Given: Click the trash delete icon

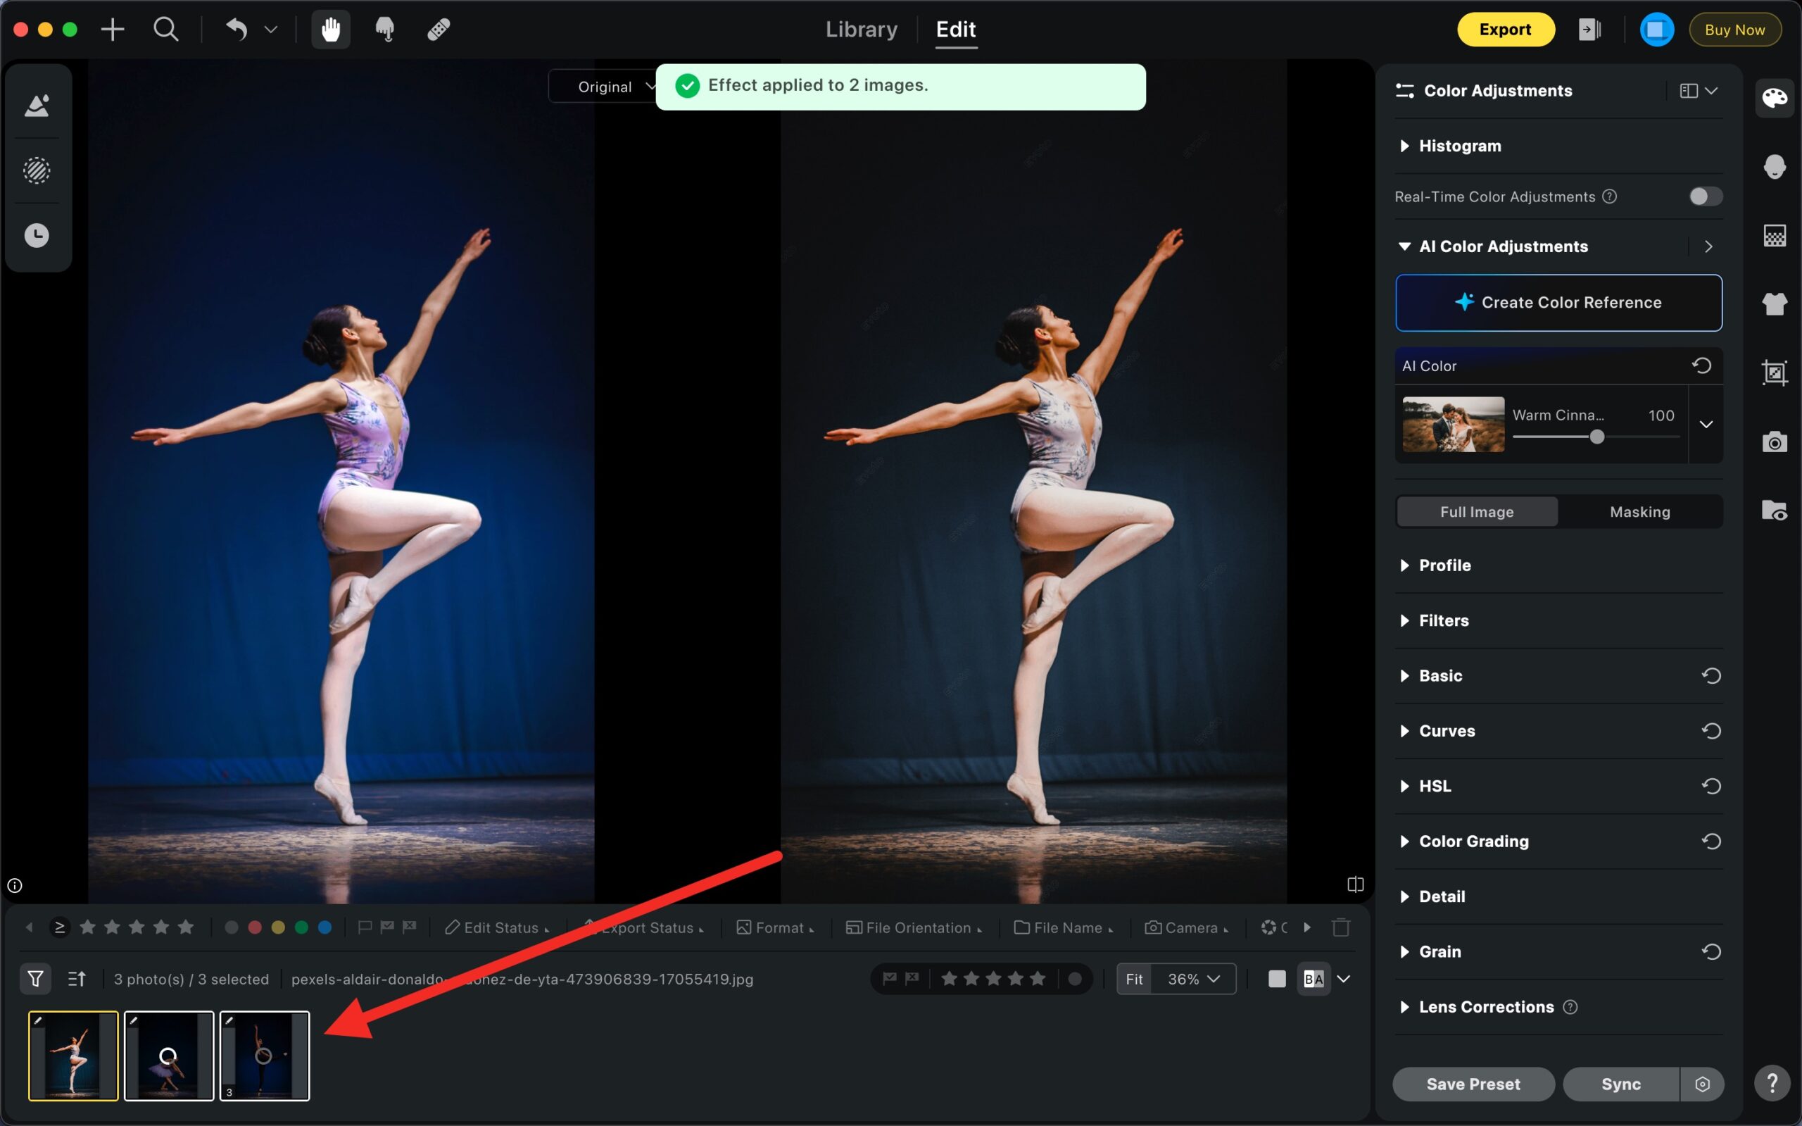Looking at the screenshot, I should click(1340, 927).
